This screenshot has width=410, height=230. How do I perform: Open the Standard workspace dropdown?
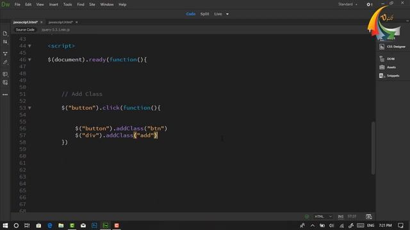(x=348, y=4)
